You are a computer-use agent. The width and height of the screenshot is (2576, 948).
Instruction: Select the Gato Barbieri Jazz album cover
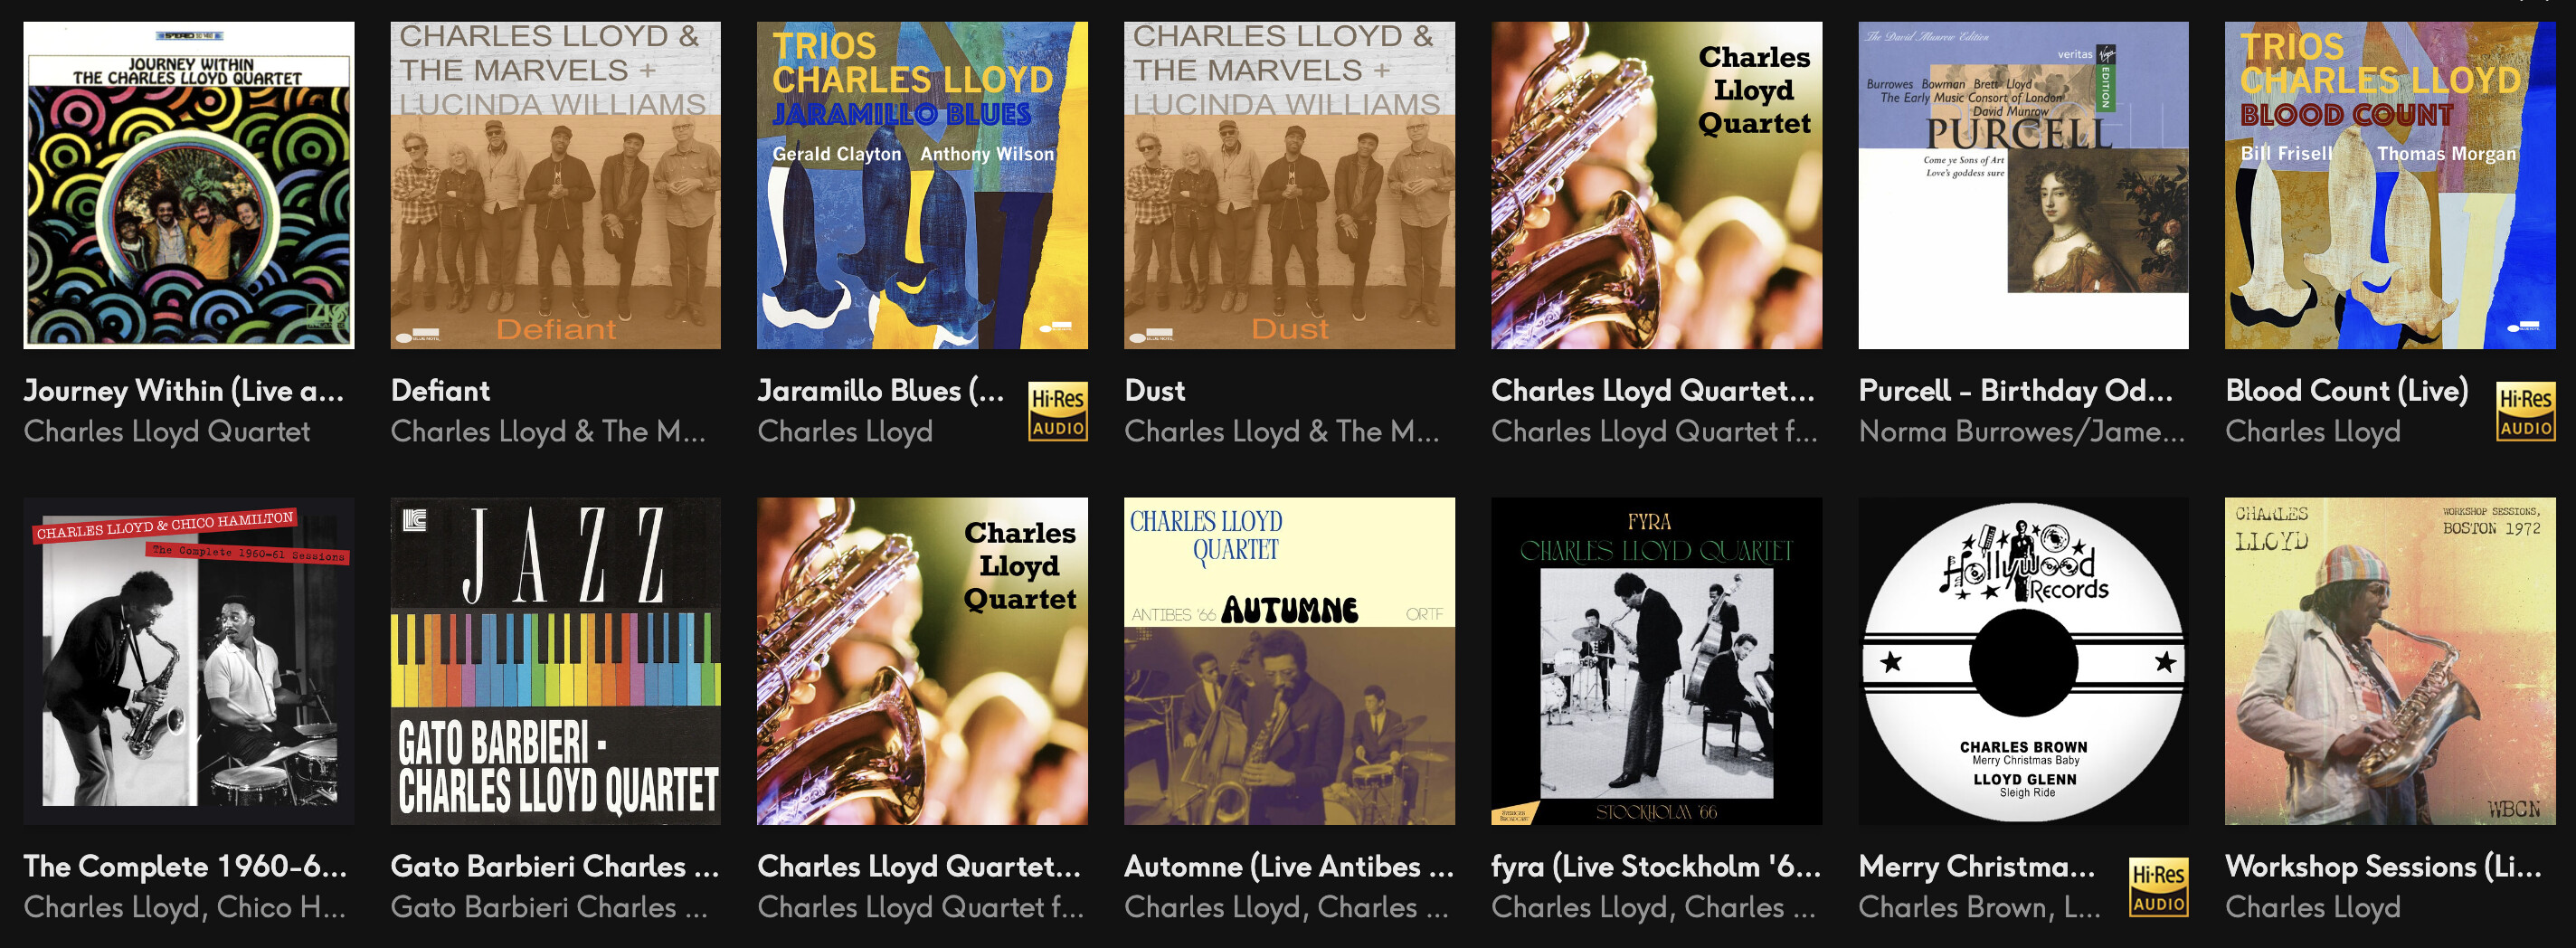[x=556, y=661]
